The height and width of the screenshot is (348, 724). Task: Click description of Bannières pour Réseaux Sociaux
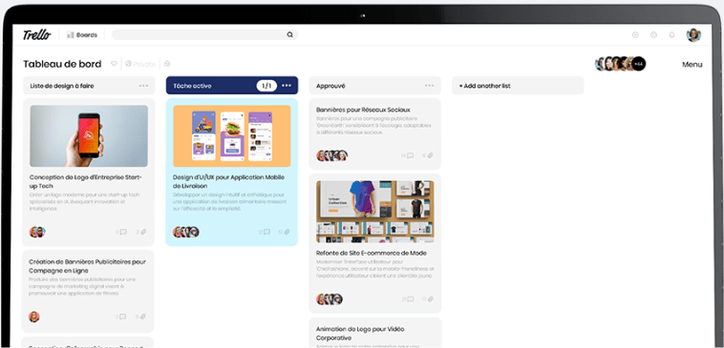(x=373, y=125)
